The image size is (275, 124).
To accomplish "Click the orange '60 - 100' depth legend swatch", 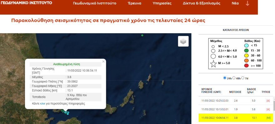I will [x=247, y=61].
